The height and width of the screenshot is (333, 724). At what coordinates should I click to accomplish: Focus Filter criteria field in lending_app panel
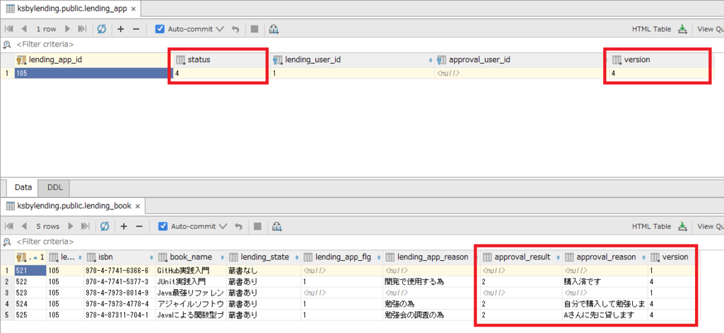pyautogui.click(x=45, y=45)
